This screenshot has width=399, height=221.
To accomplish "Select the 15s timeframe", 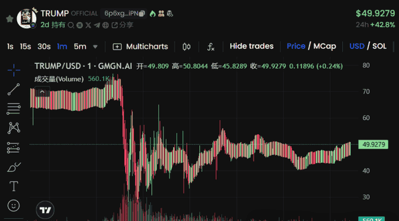I will click(x=25, y=47).
